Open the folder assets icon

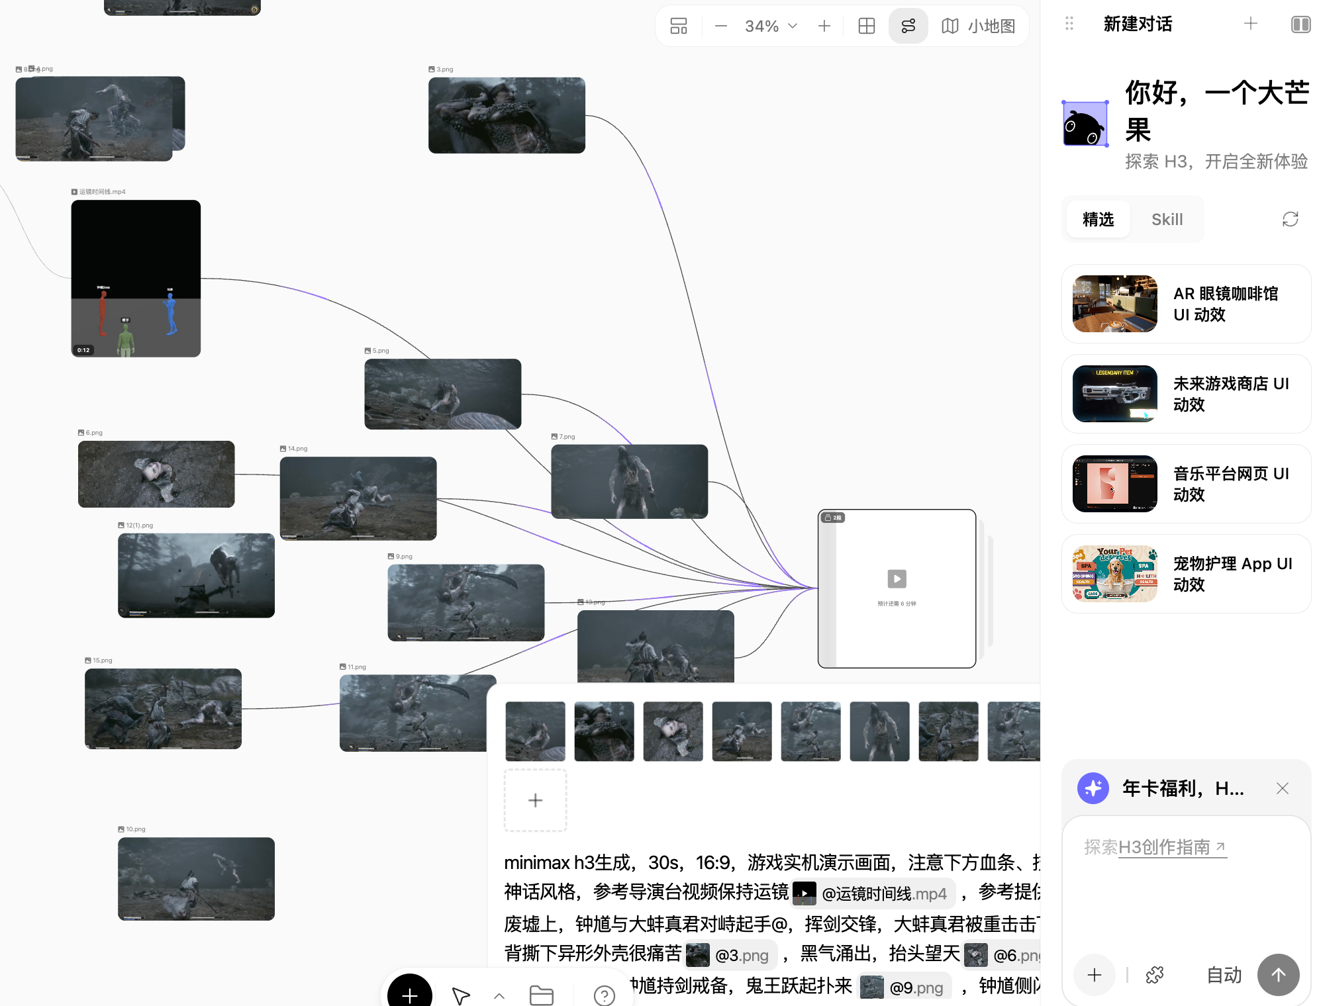pos(542,995)
